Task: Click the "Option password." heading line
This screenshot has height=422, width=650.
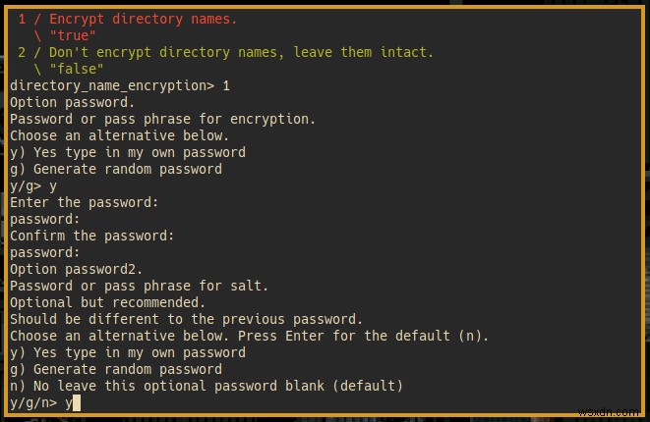Action: [71, 102]
